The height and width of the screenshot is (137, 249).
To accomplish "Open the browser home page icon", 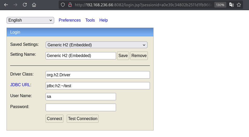I will [x=34, y=5].
